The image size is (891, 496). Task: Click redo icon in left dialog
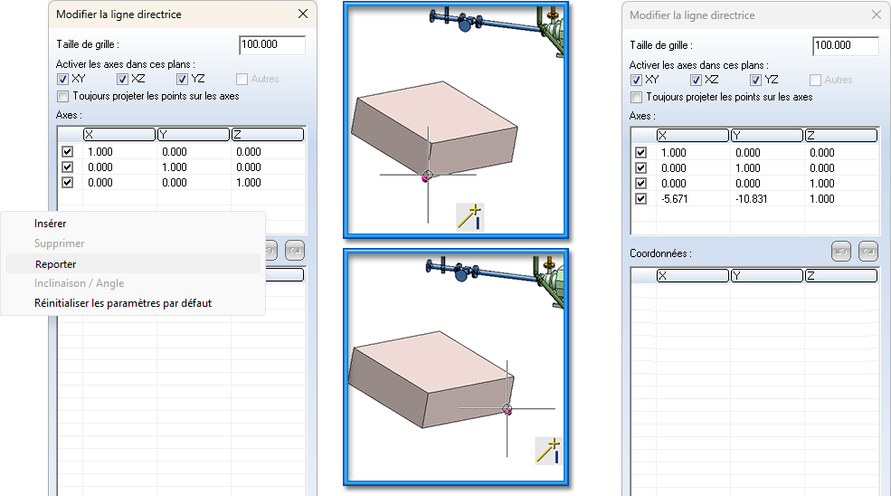pyautogui.click(x=295, y=251)
